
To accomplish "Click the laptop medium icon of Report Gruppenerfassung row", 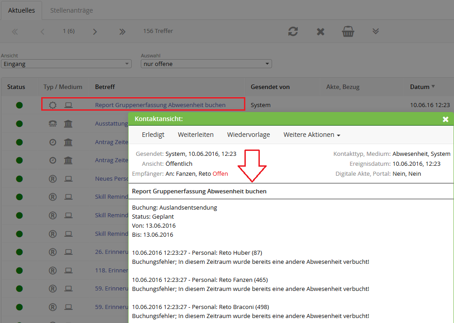I will coord(68,105).
